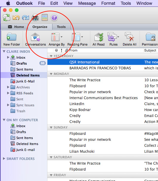Click the Send/Receive mail toolbar icon

(7, 18)
